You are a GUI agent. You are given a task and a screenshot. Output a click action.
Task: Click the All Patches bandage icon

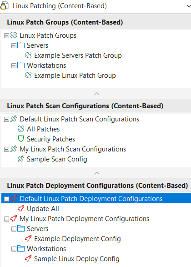pyautogui.click(x=21, y=129)
